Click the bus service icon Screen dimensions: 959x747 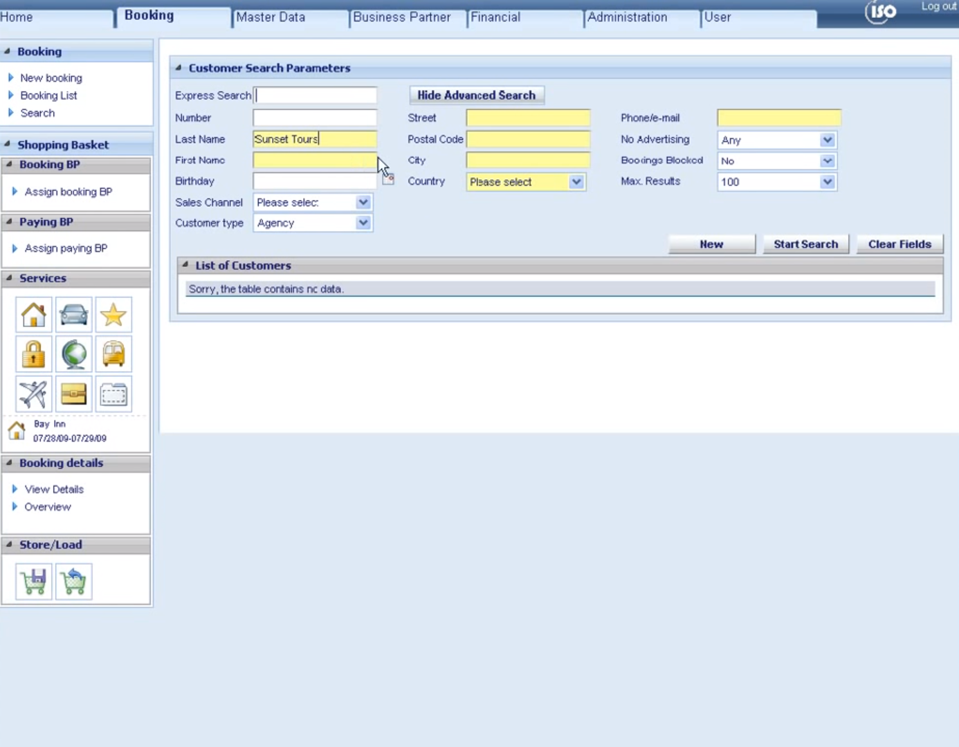tap(113, 353)
